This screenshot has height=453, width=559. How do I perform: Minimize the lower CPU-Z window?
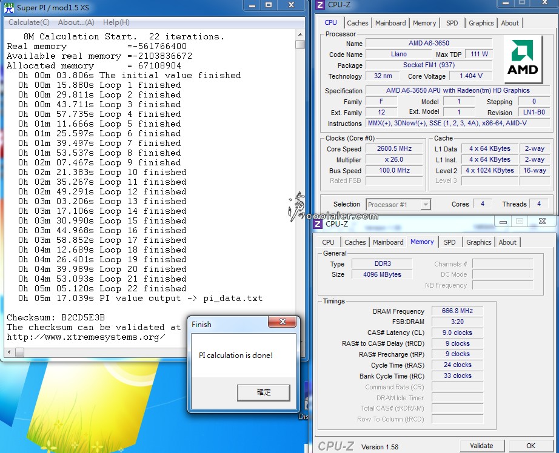[x=503, y=222]
